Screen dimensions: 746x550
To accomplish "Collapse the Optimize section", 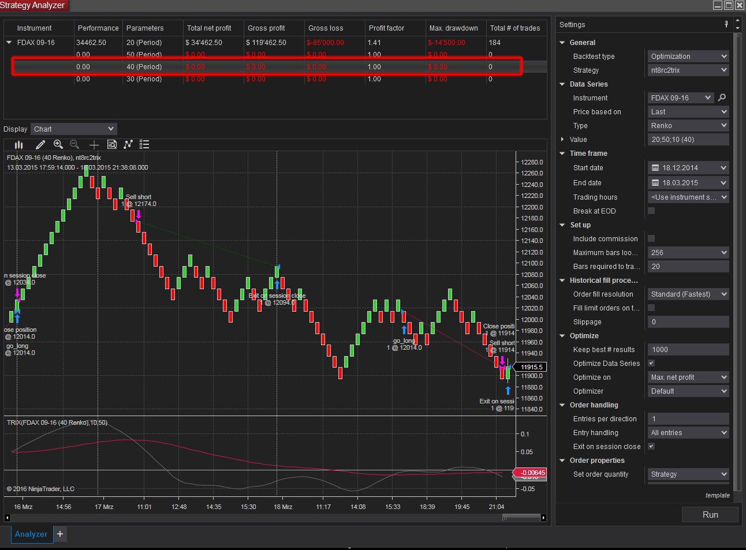I will pyautogui.click(x=562, y=335).
